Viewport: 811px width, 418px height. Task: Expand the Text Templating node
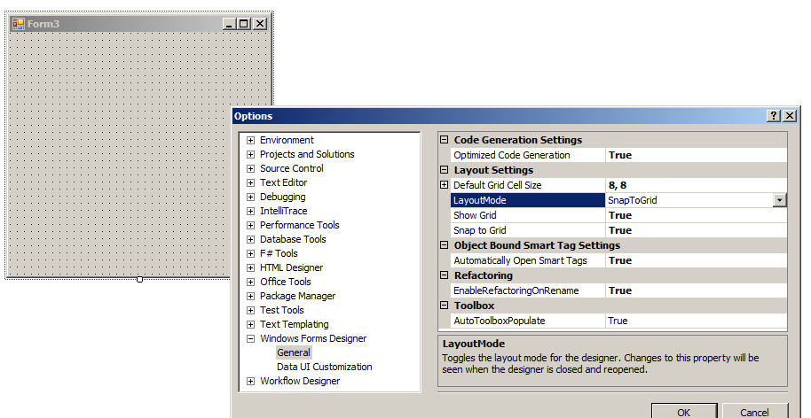tap(251, 325)
